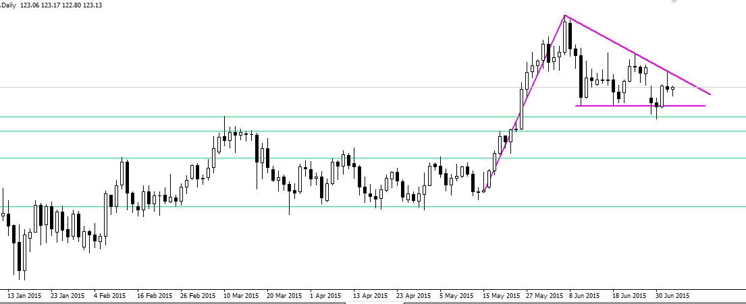Click the "Daily" timeframe label
The width and height of the screenshot is (746, 304).
tap(9, 5)
